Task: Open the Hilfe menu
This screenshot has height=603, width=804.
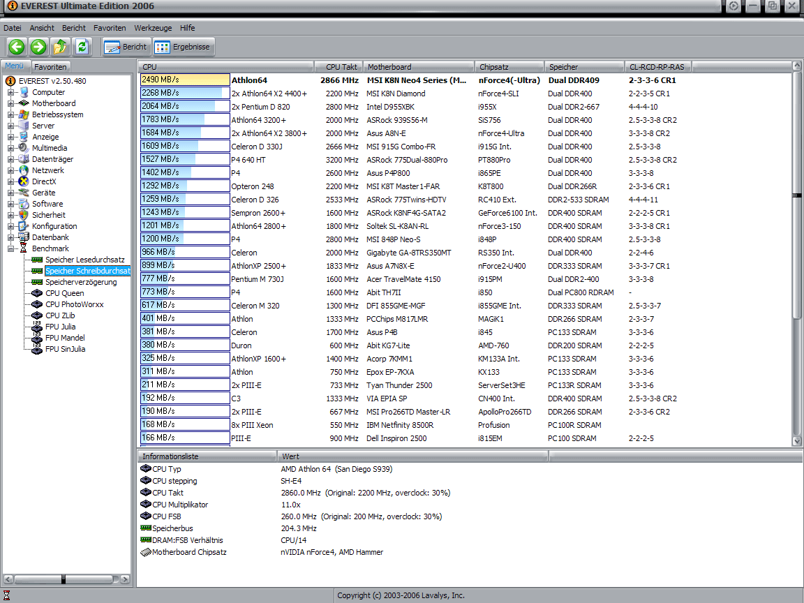Action: coord(187,28)
